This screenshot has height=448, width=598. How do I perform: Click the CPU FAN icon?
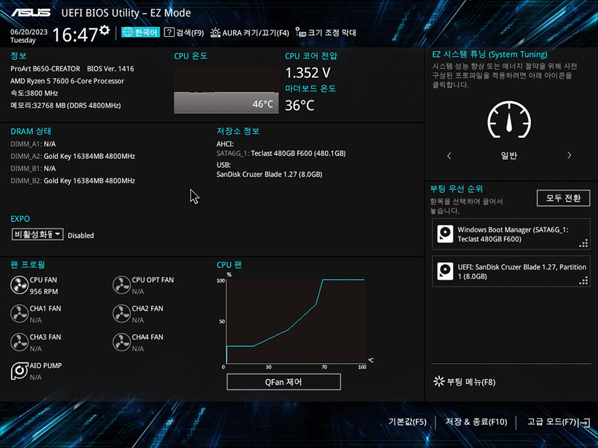click(19, 285)
